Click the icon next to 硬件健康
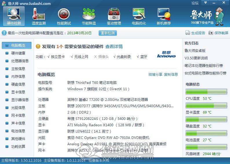The image size is (230, 164). (7, 53)
